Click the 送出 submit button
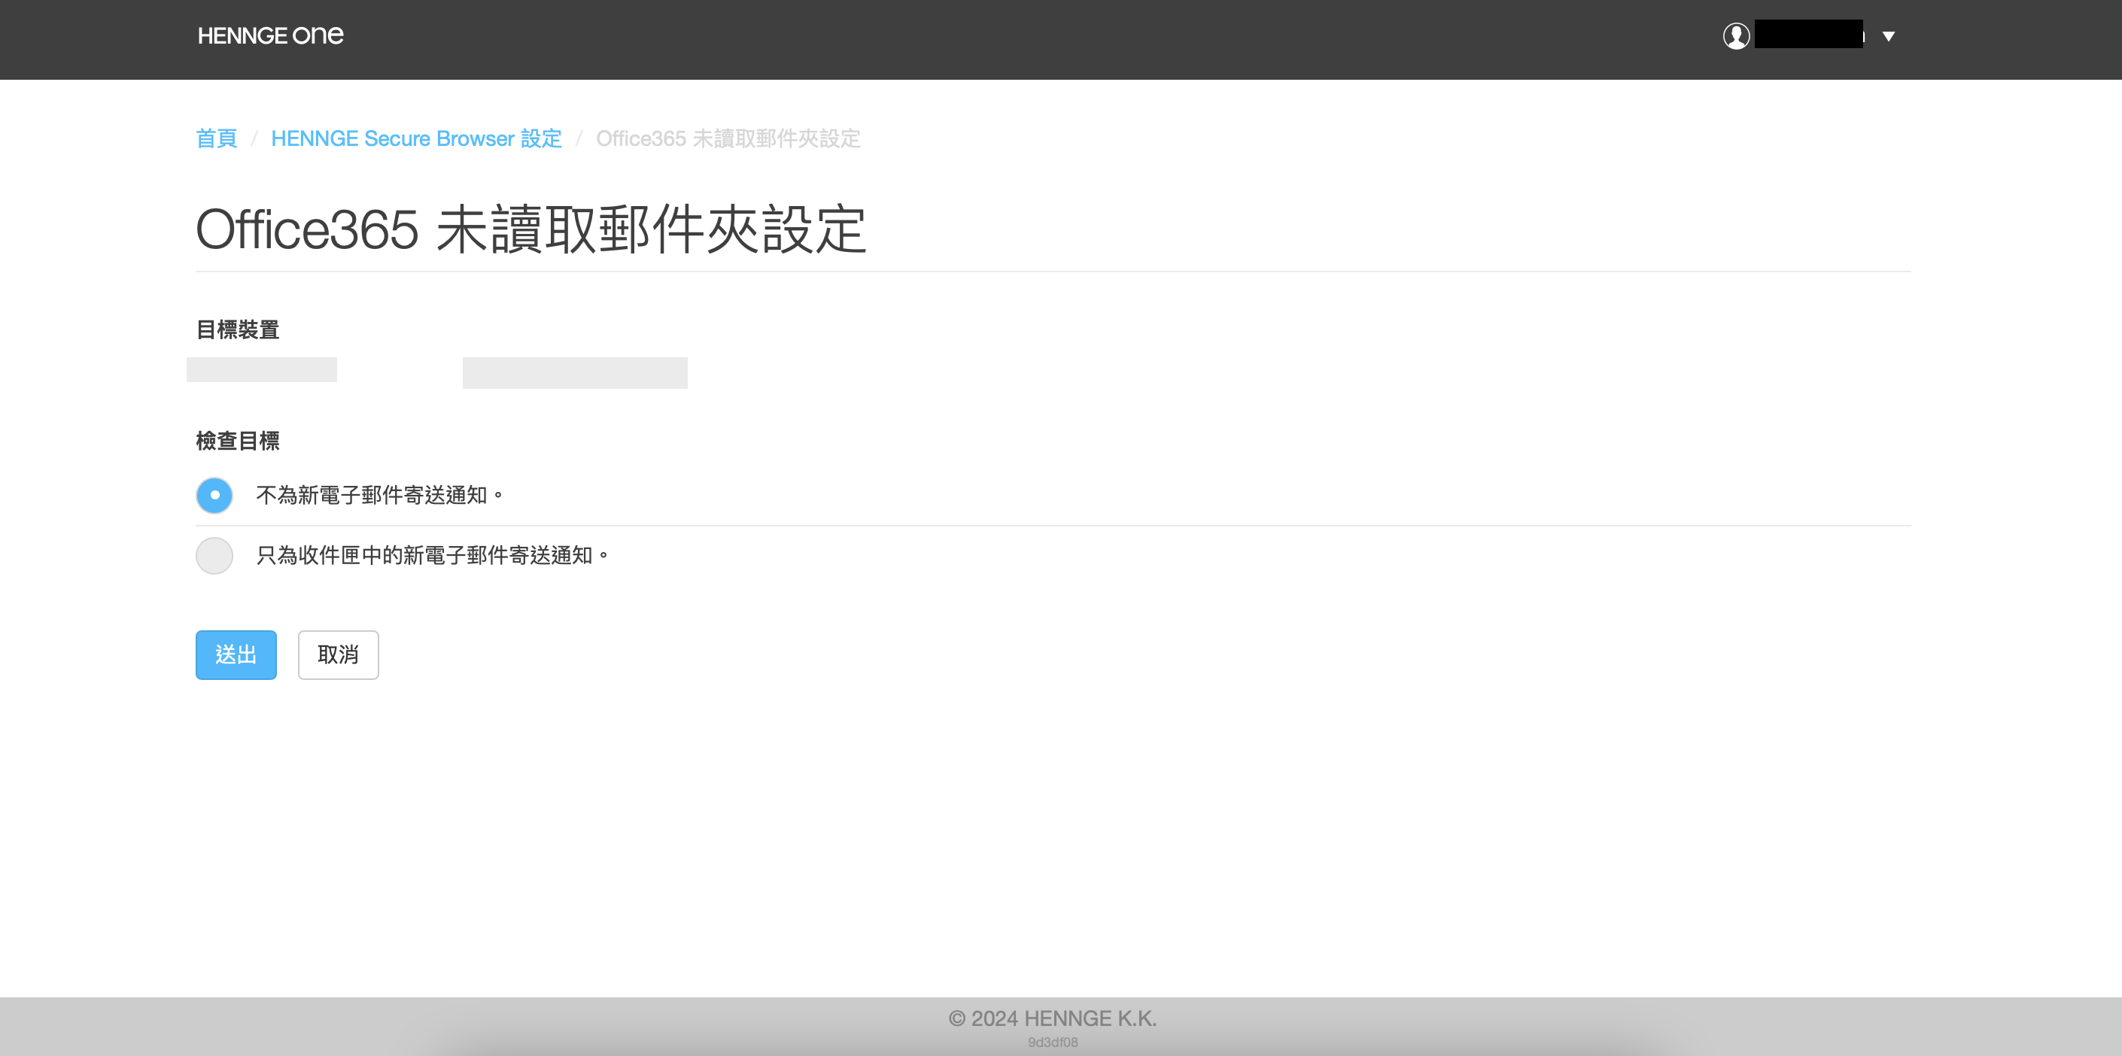 pyautogui.click(x=236, y=654)
